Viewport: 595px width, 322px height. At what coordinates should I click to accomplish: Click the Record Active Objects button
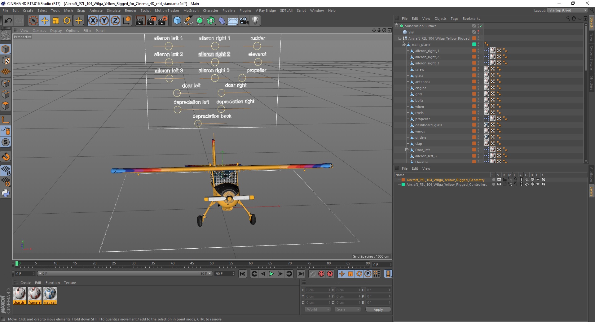pyautogui.click(x=312, y=274)
